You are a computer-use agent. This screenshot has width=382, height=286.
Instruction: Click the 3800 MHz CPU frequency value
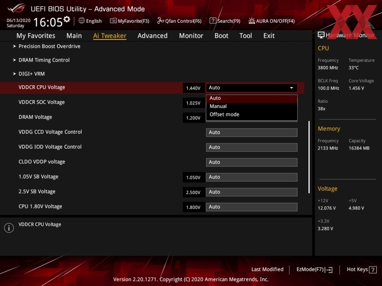328,68
